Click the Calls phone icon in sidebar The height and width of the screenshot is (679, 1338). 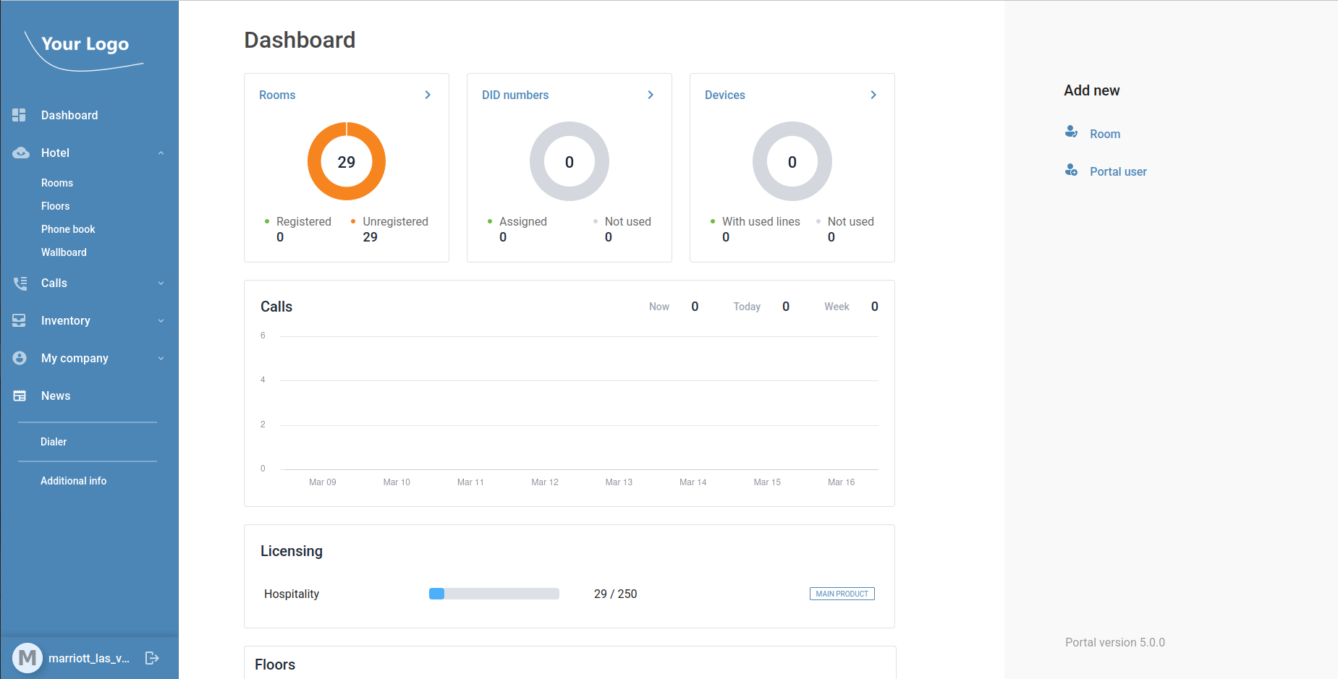20,283
